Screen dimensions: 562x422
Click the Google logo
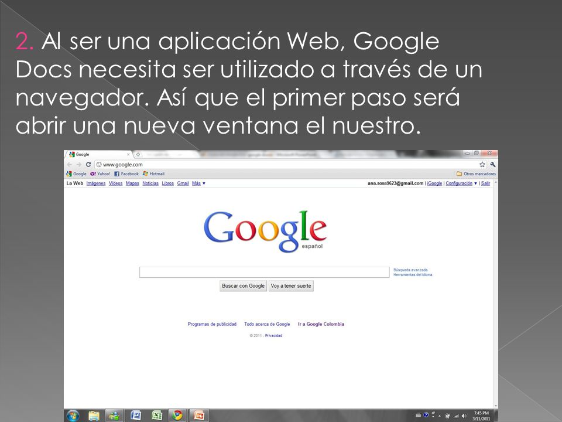[x=265, y=231]
